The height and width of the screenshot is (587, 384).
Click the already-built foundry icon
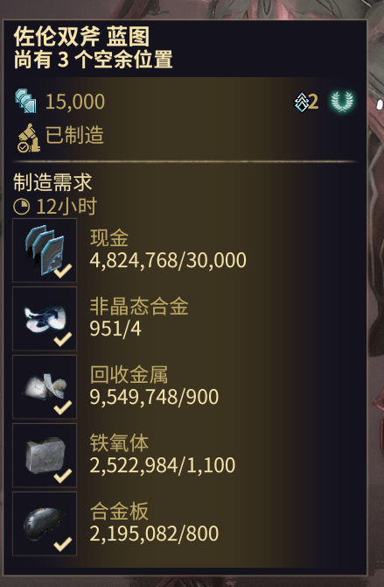pyautogui.click(x=28, y=138)
